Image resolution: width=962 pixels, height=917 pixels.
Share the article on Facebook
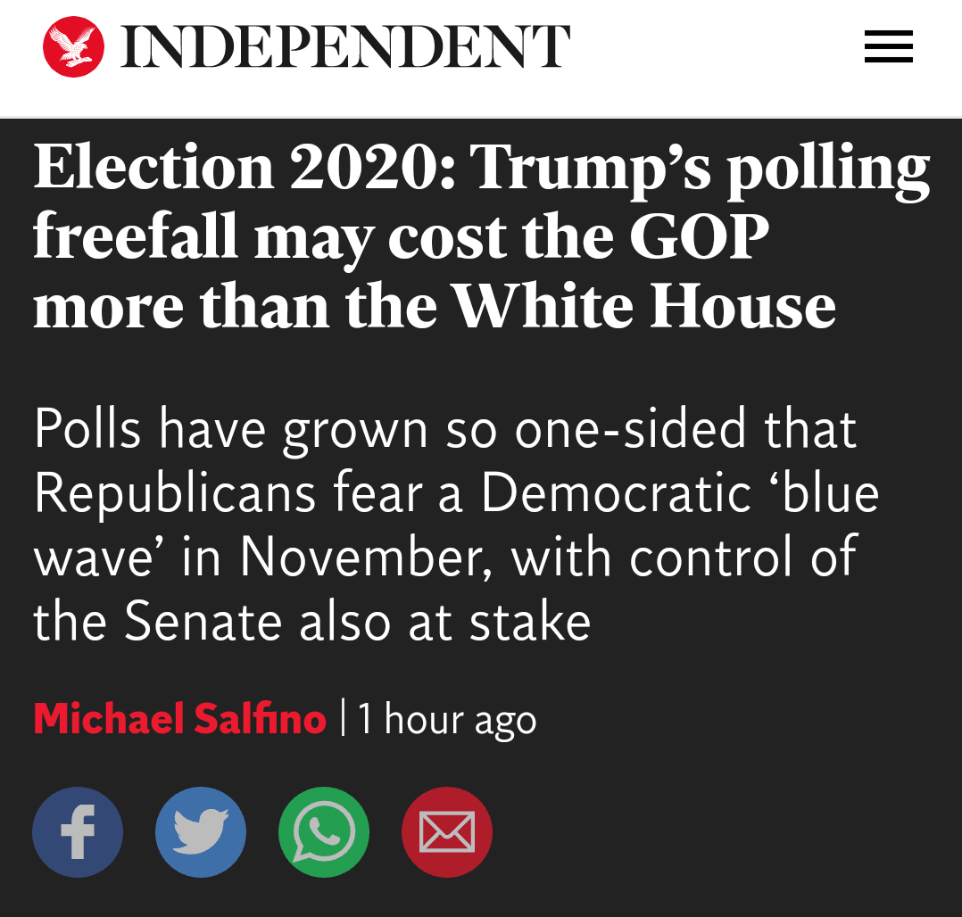pos(78,831)
